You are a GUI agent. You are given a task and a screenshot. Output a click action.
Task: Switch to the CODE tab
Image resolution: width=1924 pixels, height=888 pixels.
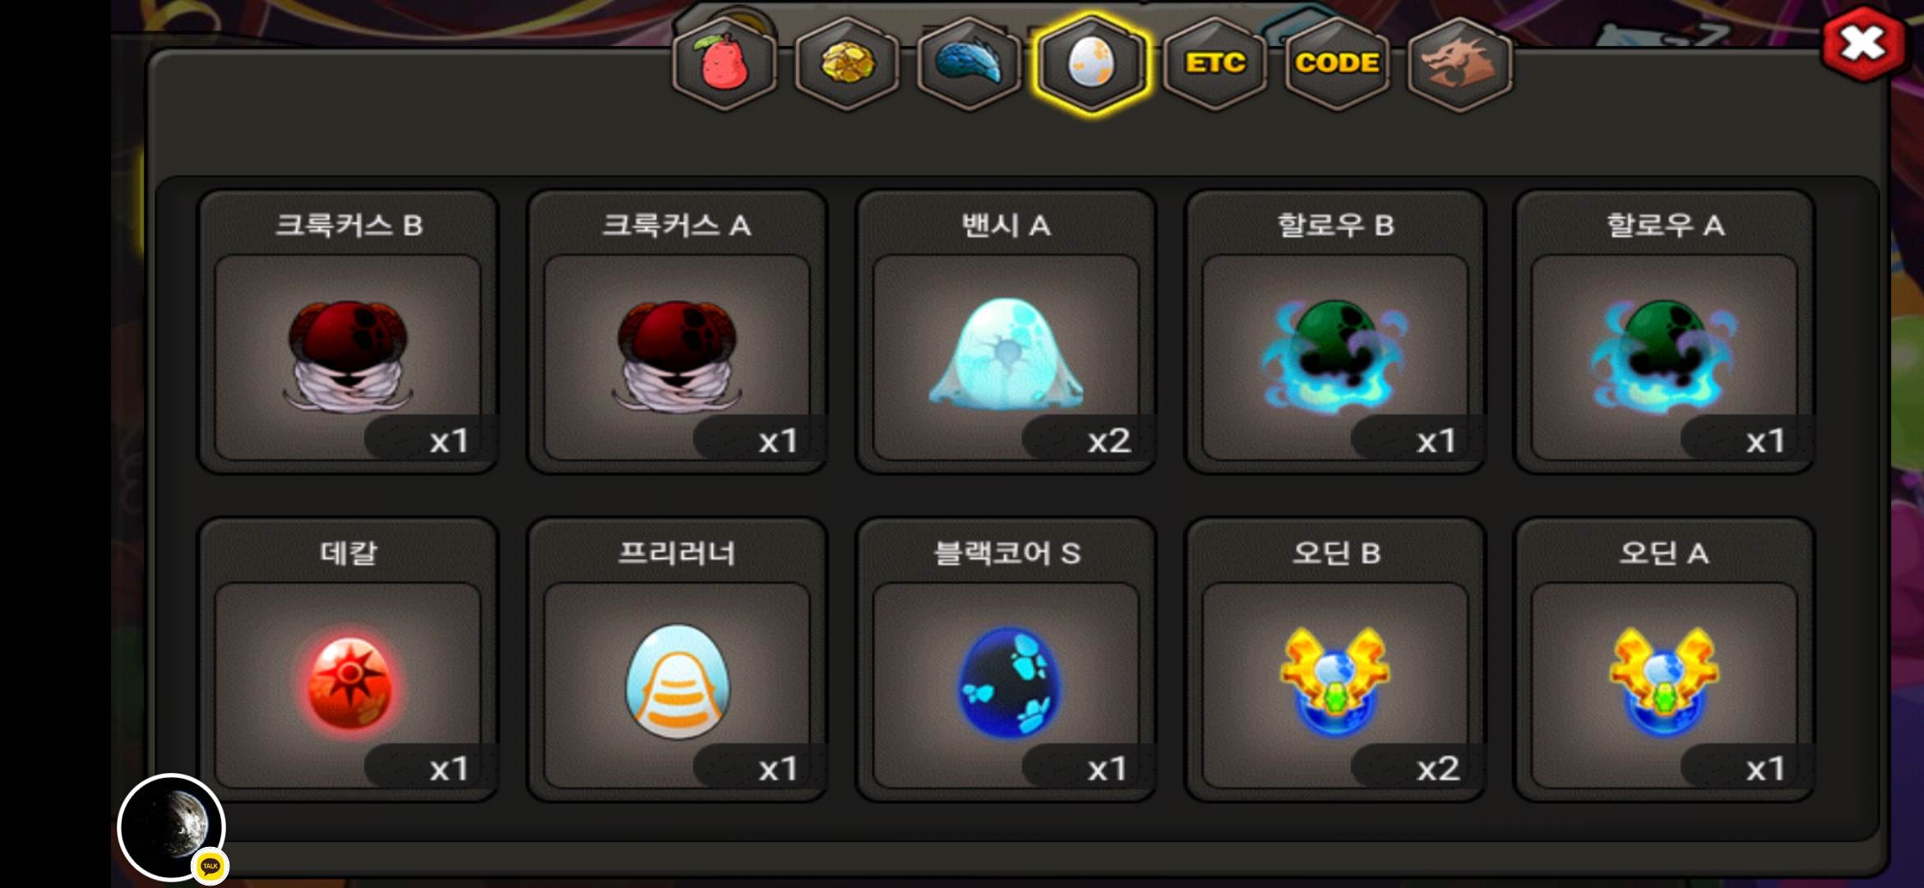(1337, 63)
